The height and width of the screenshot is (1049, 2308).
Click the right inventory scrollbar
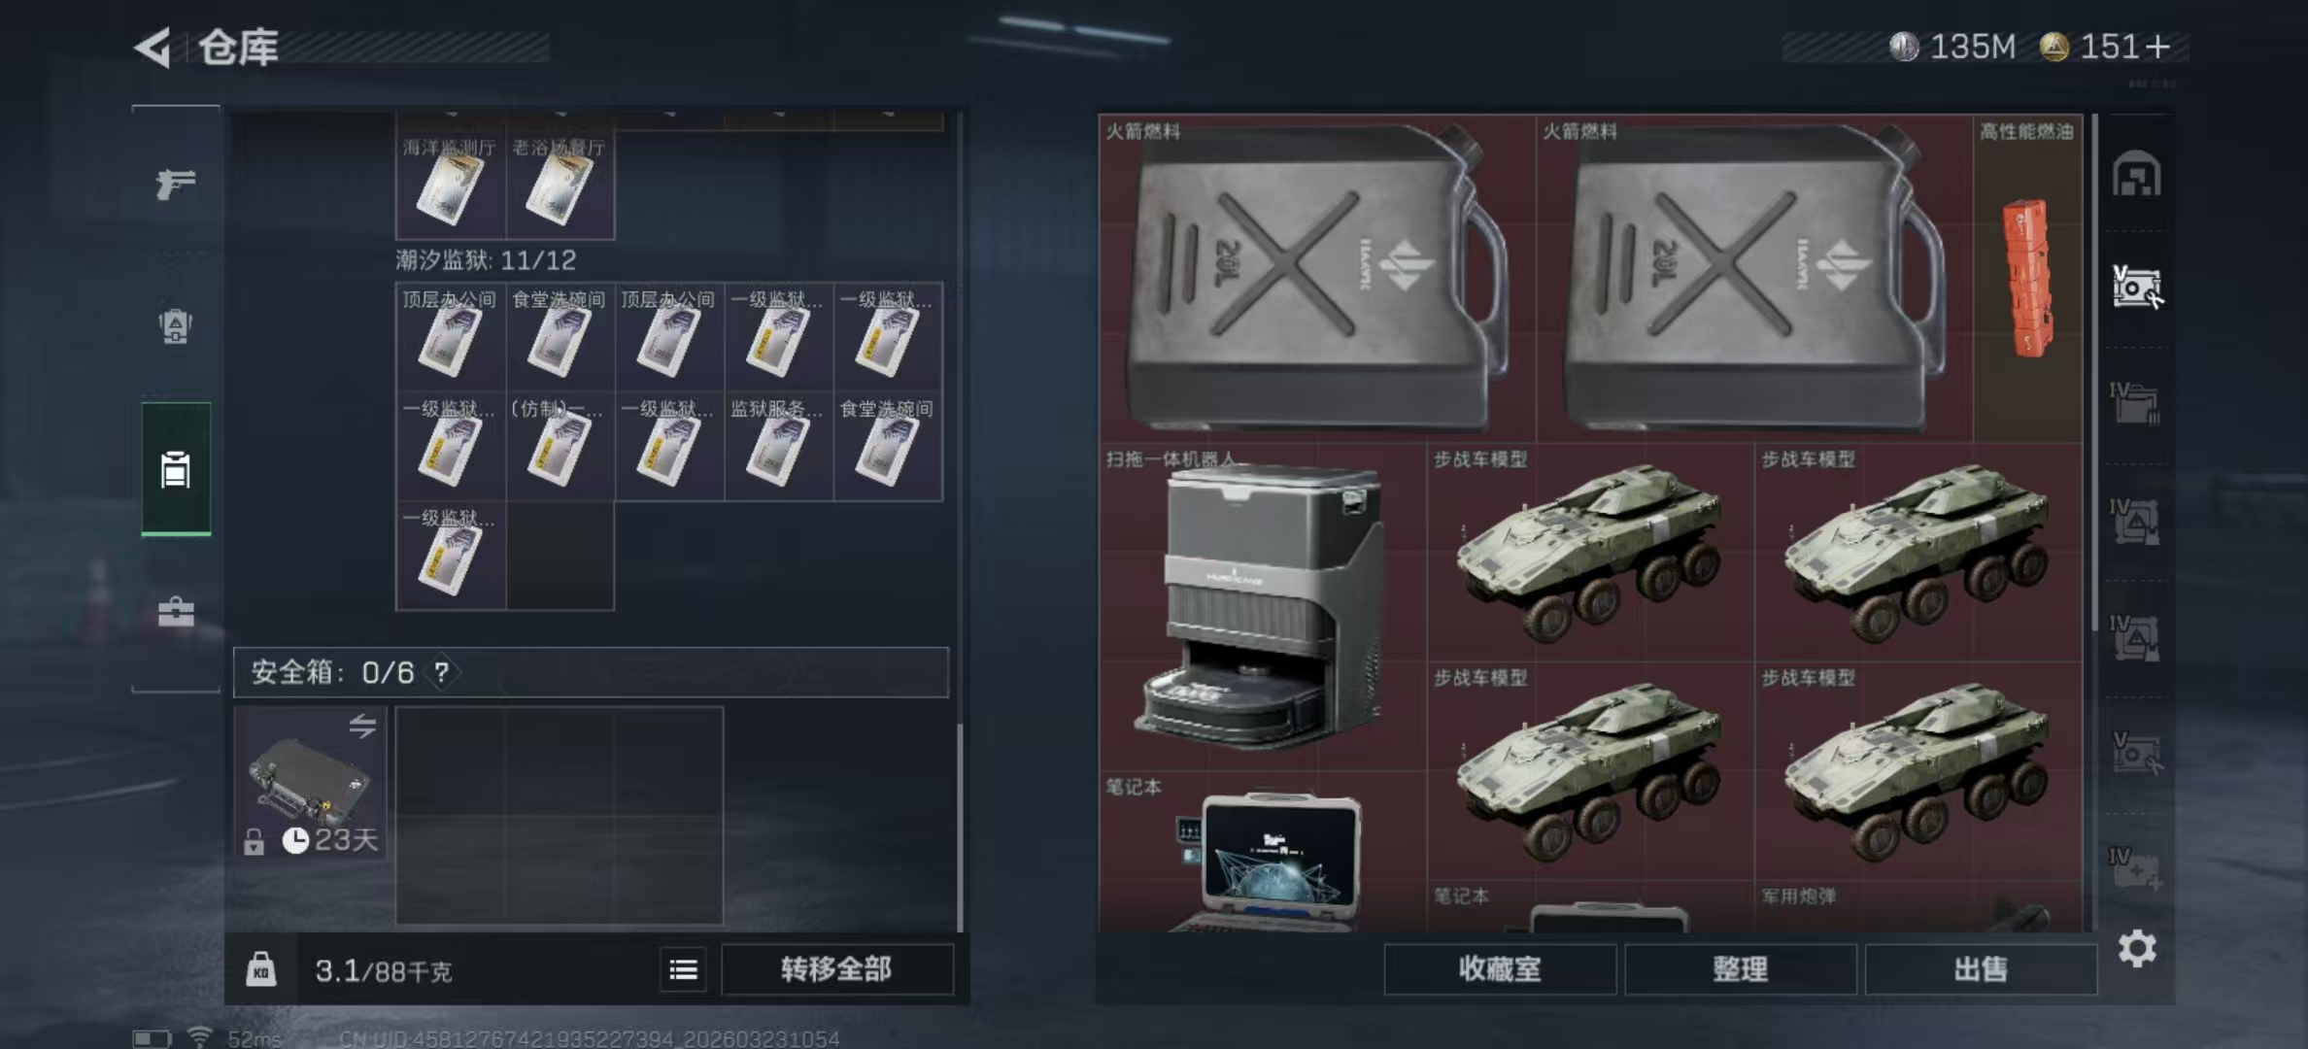pos(2095,369)
